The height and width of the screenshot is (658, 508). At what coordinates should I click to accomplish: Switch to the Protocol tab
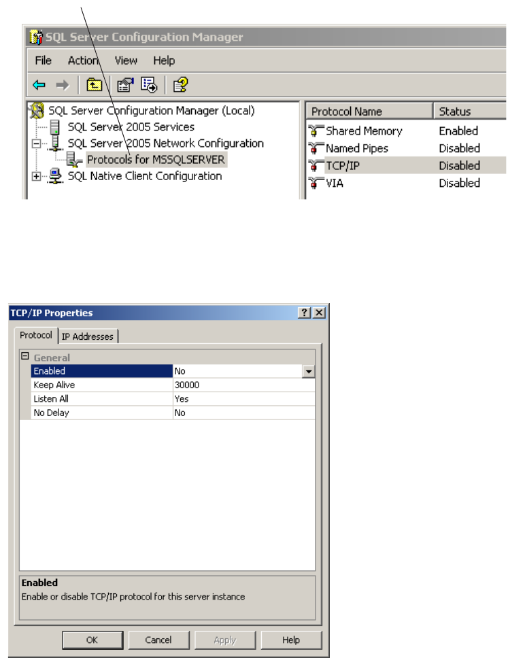tap(35, 335)
